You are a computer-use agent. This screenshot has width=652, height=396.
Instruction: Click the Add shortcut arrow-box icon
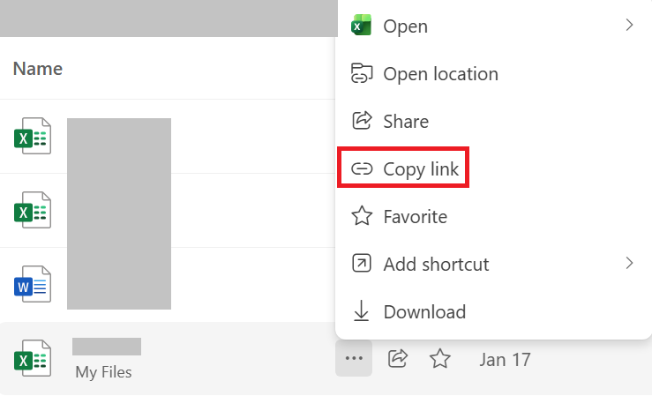(362, 264)
